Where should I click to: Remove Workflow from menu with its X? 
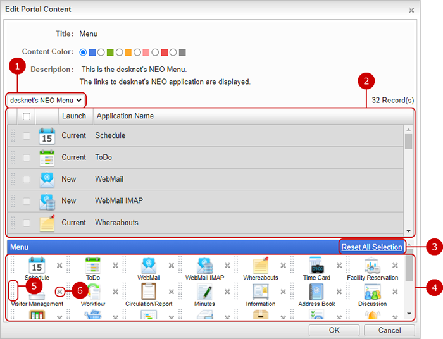[115, 292]
